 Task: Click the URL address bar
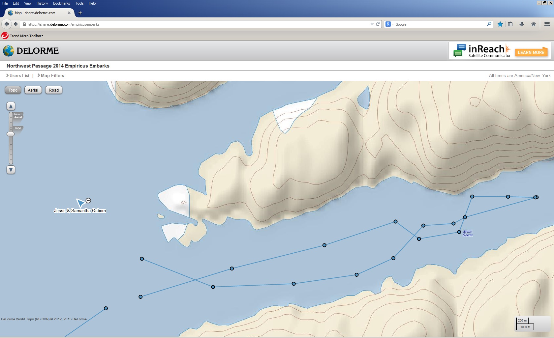[198, 24]
